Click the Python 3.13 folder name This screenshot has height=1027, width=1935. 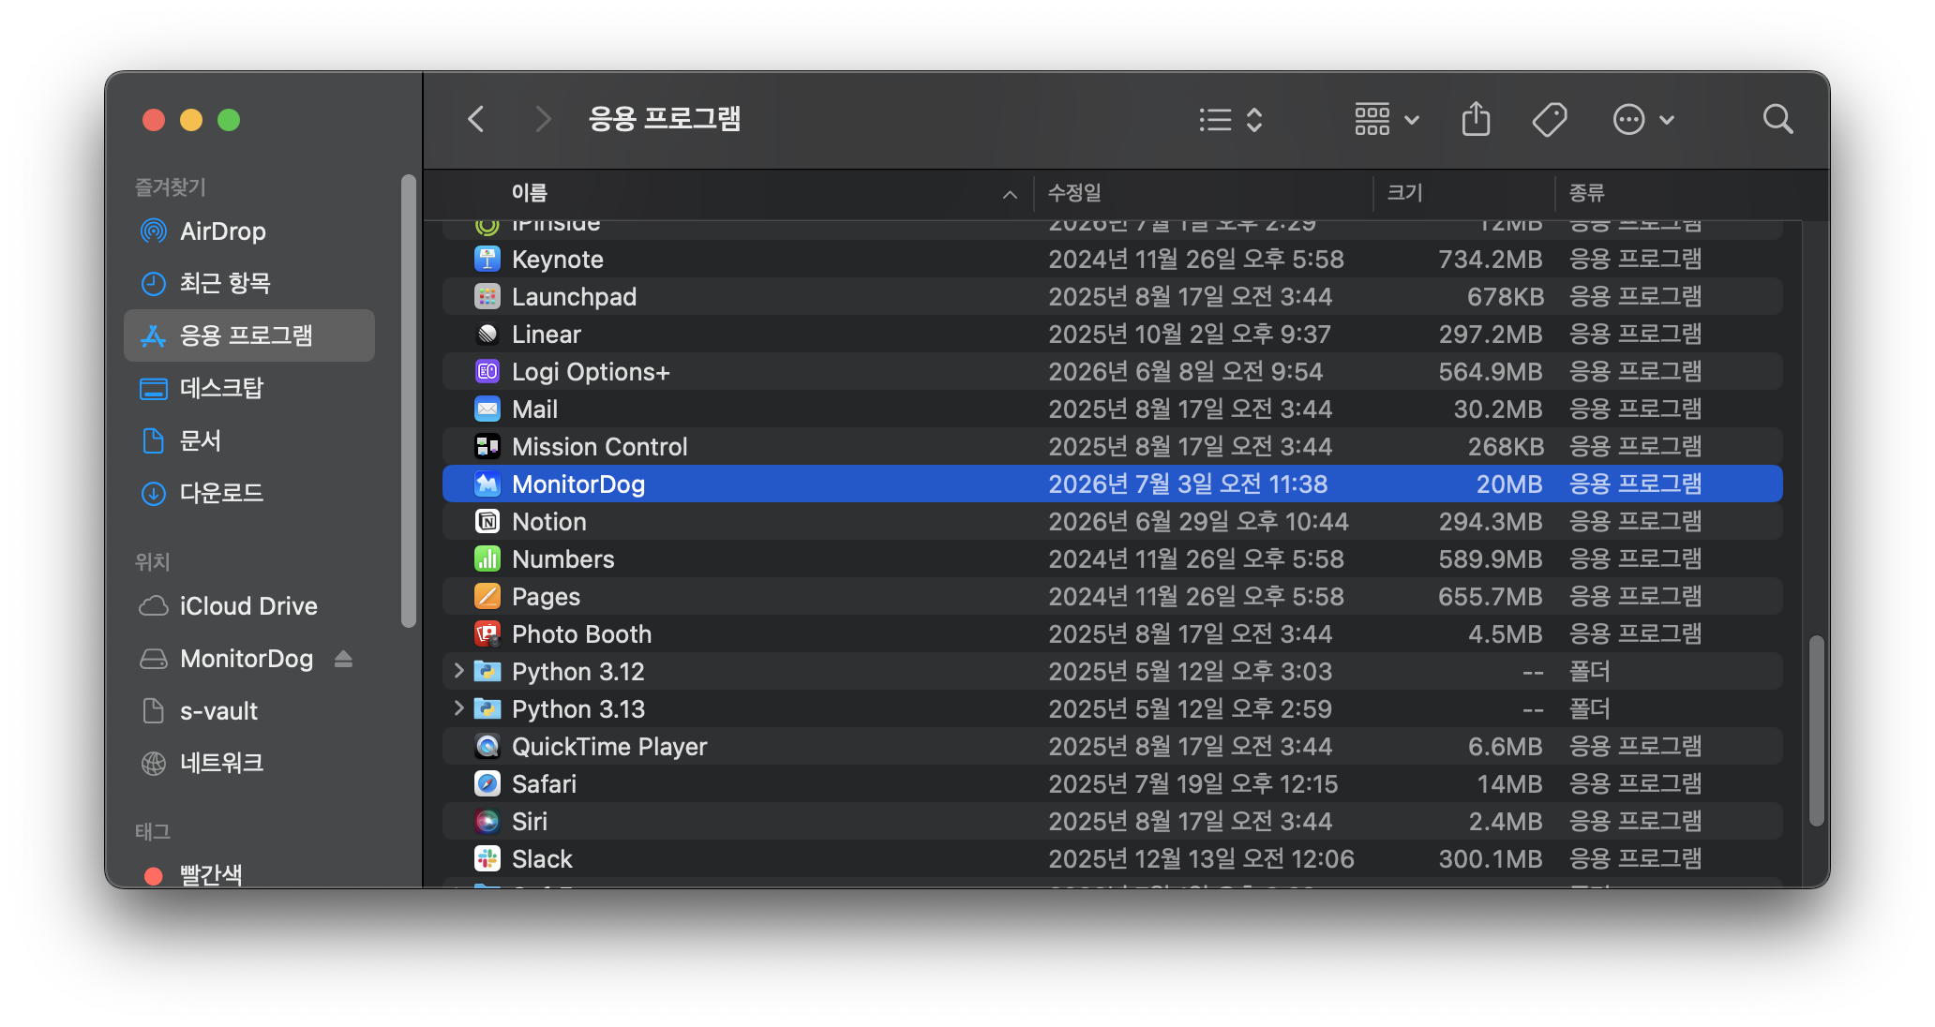tap(578, 709)
